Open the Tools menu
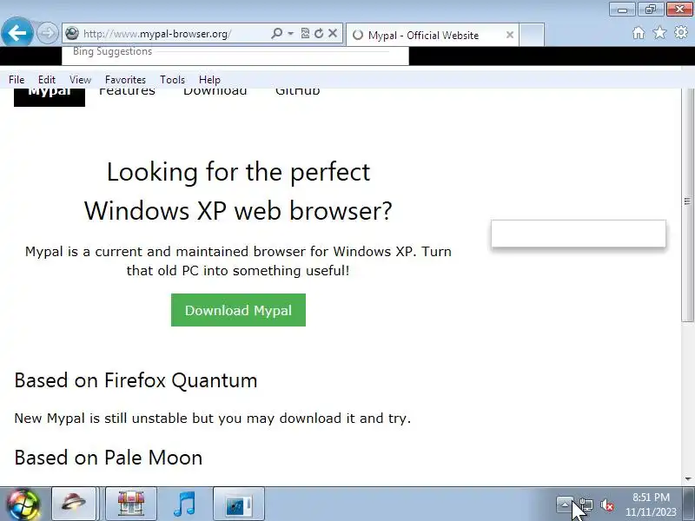695x521 pixels. tap(172, 80)
